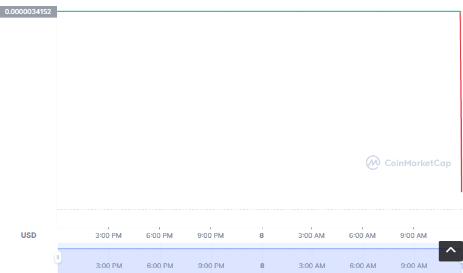
Task: Click the CoinMarketCap watermark logo icon
Action: [x=372, y=163]
